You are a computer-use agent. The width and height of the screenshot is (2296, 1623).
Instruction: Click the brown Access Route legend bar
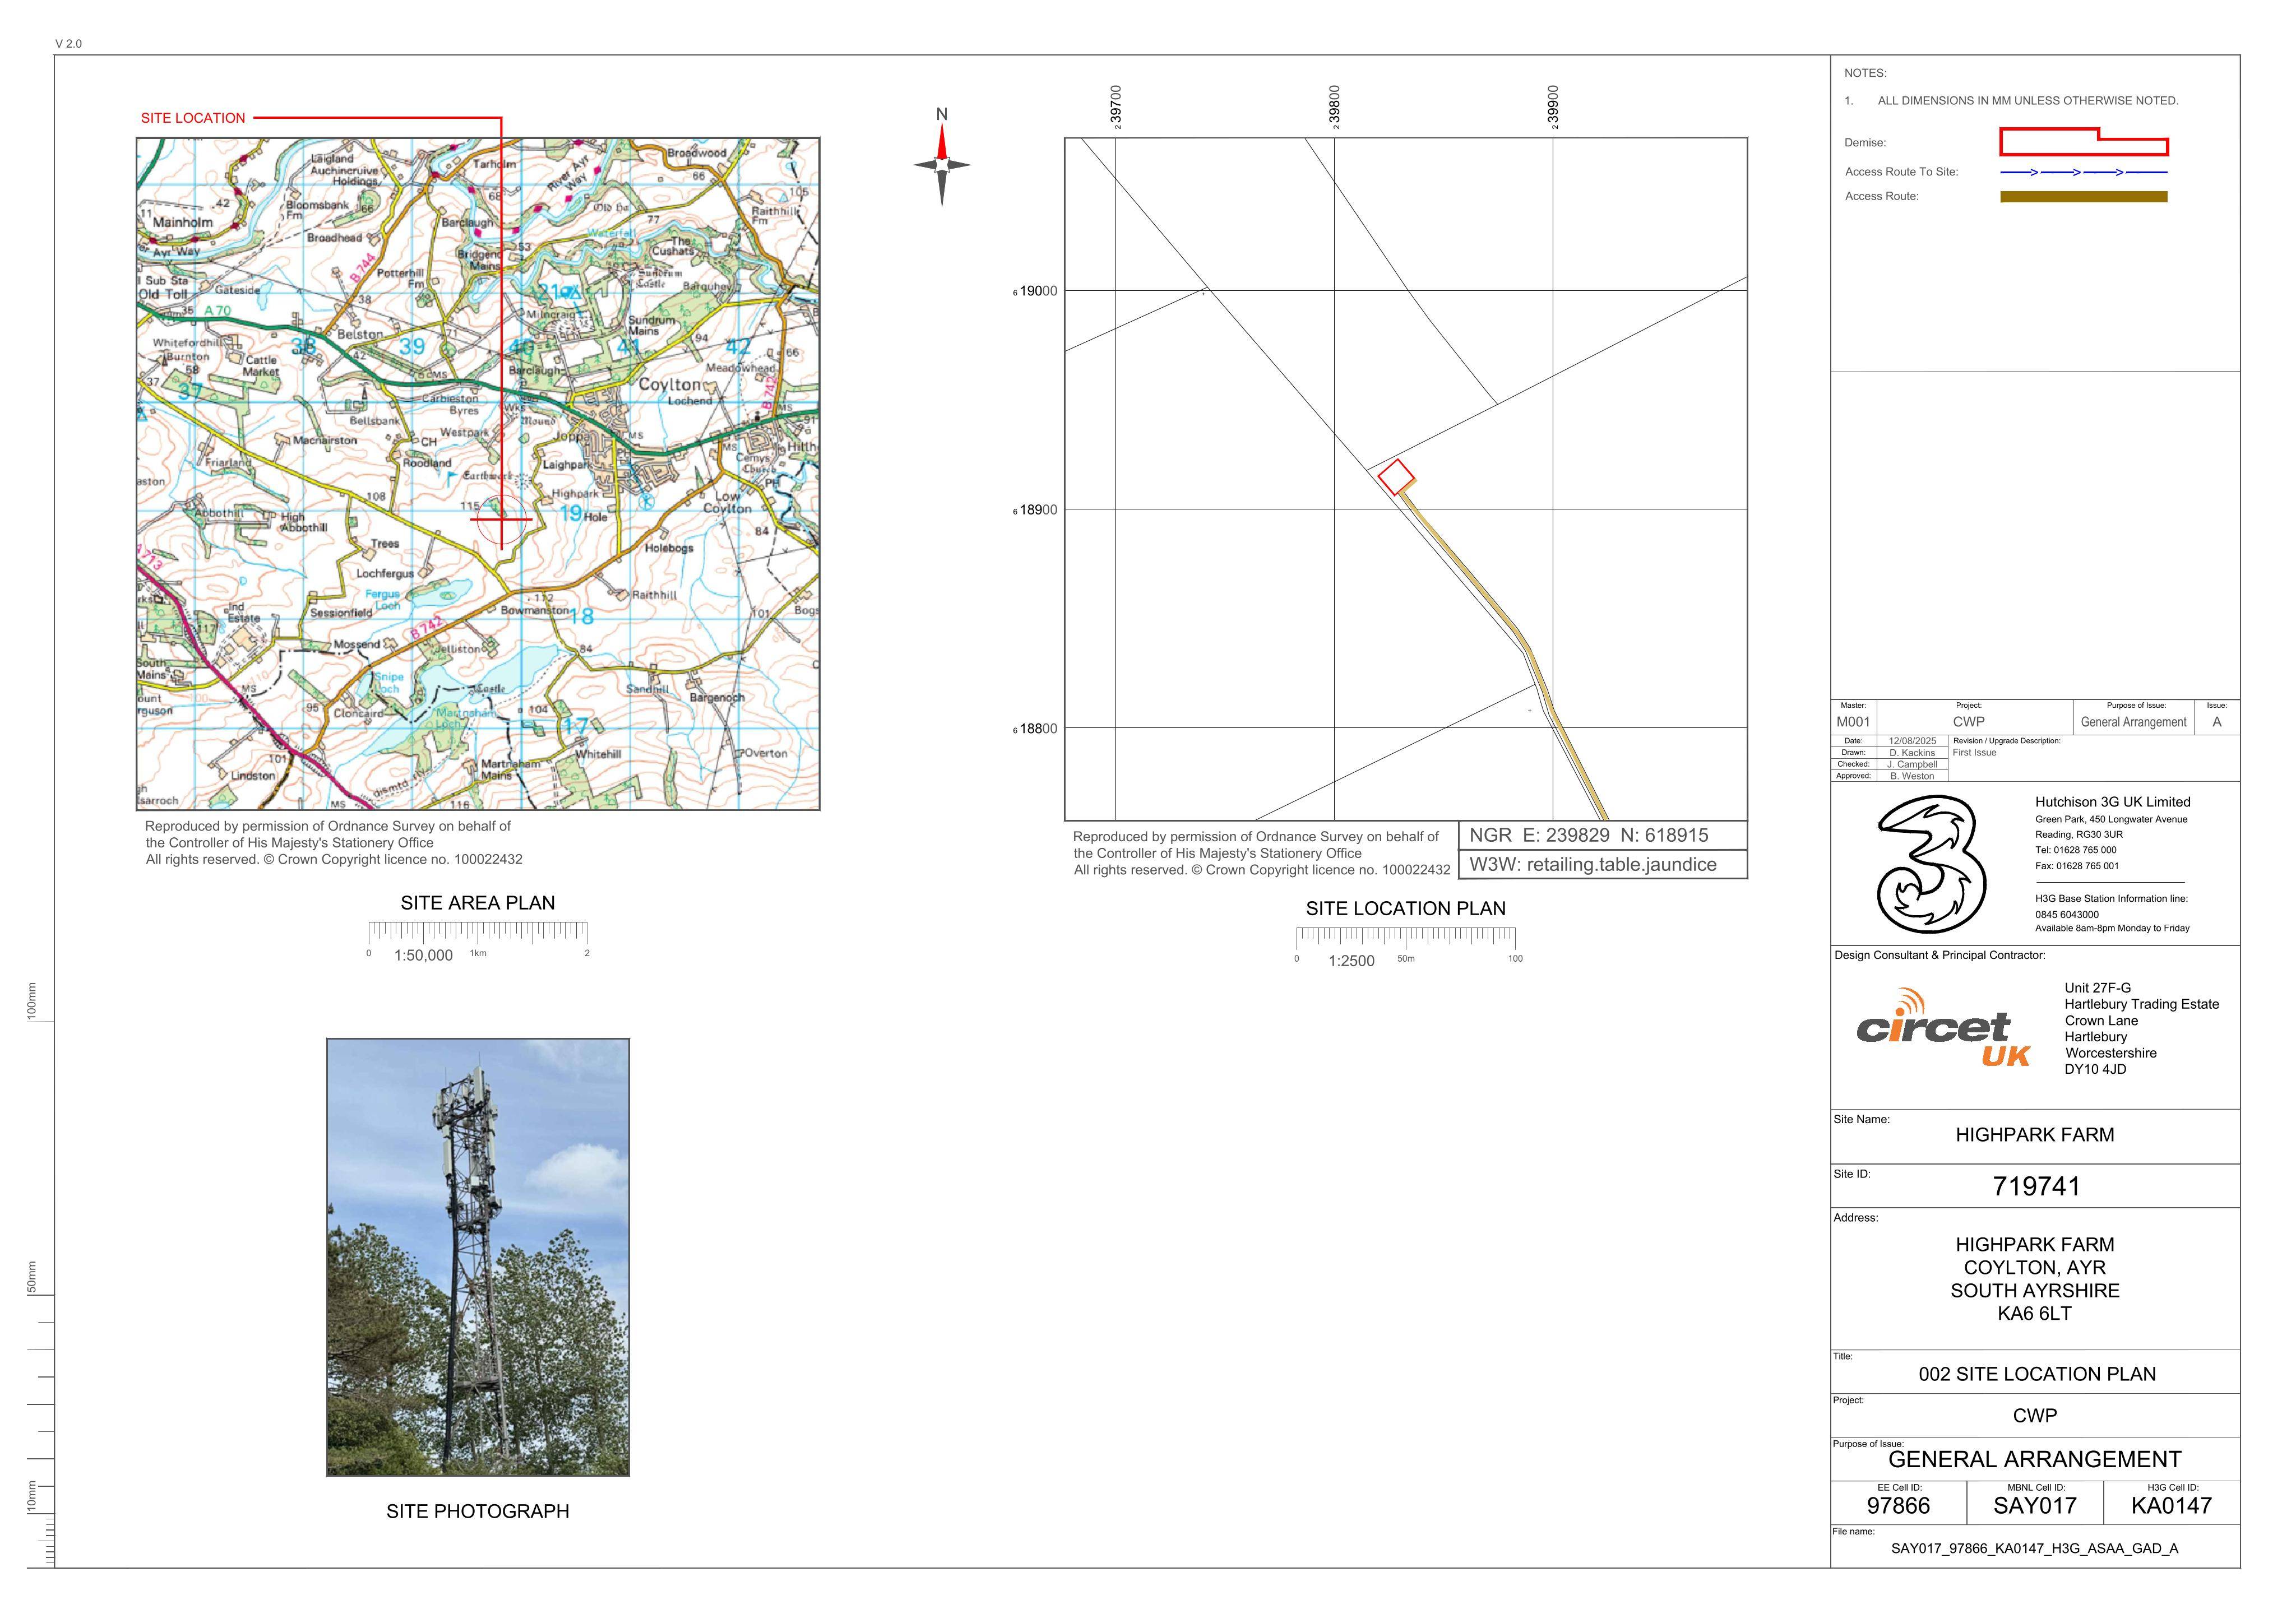click(x=2084, y=197)
